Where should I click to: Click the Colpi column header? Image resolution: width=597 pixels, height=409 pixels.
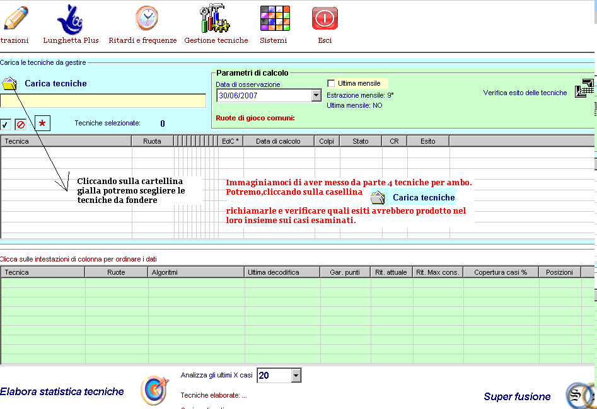coord(327,141)
